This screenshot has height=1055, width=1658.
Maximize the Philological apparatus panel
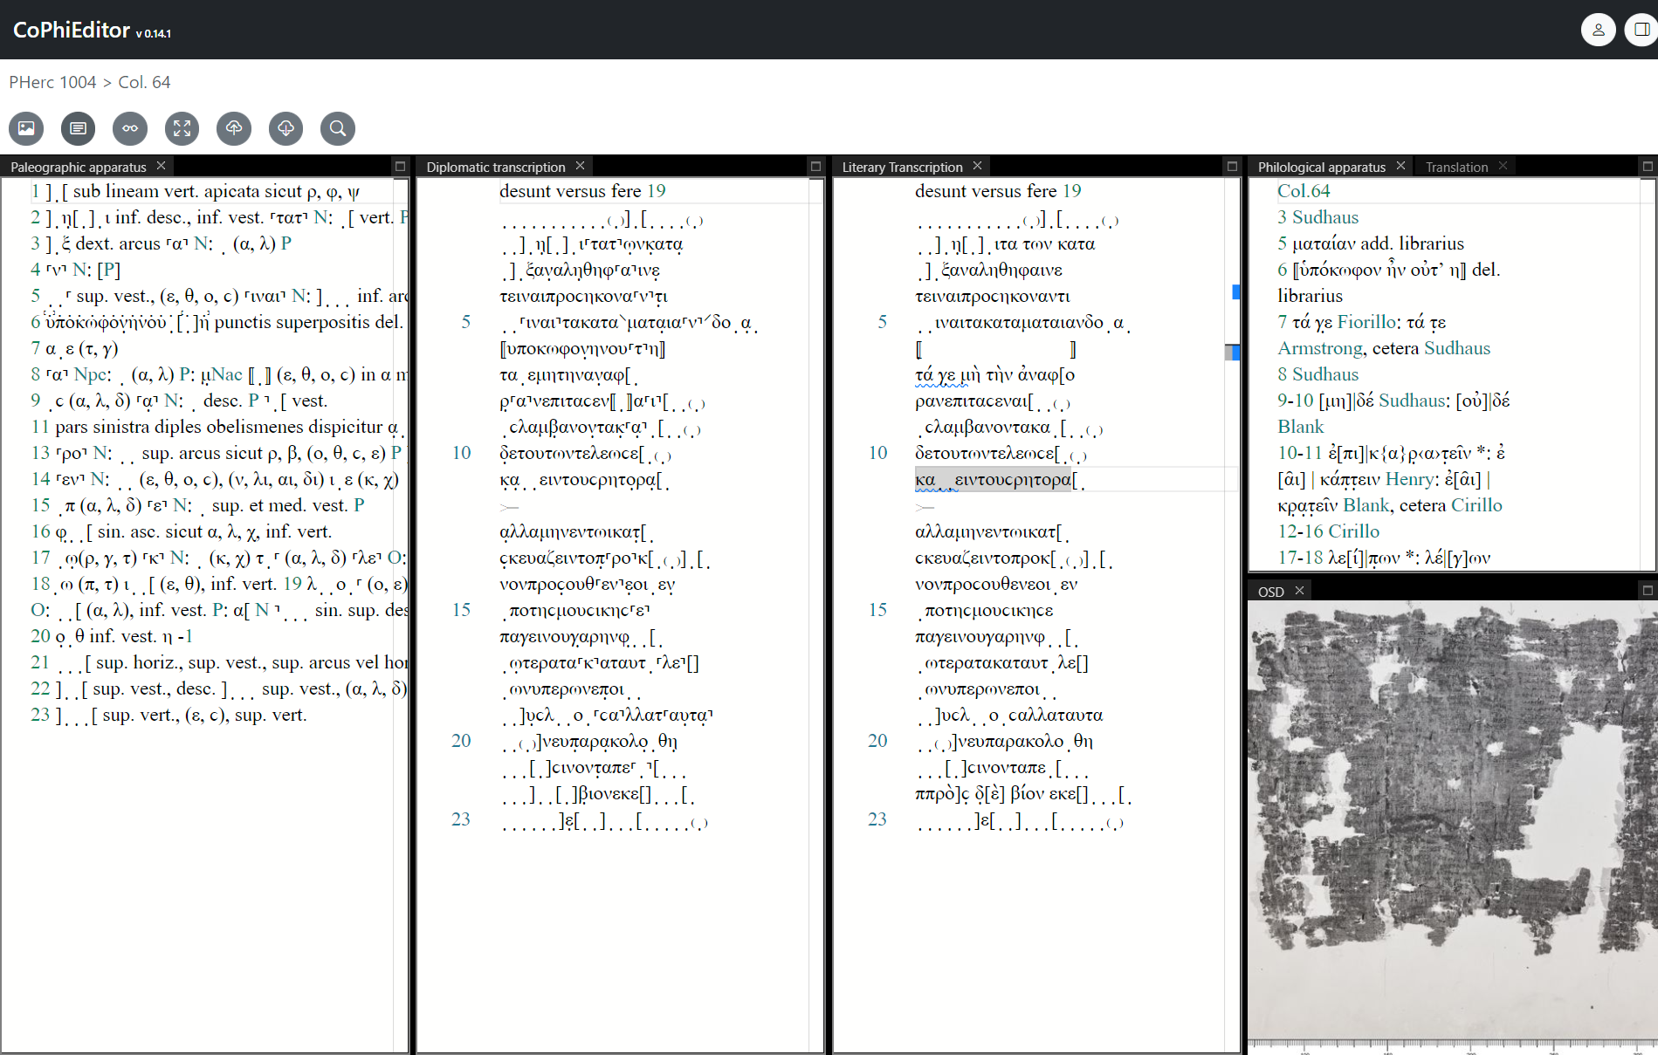(x=1647, y=166)
